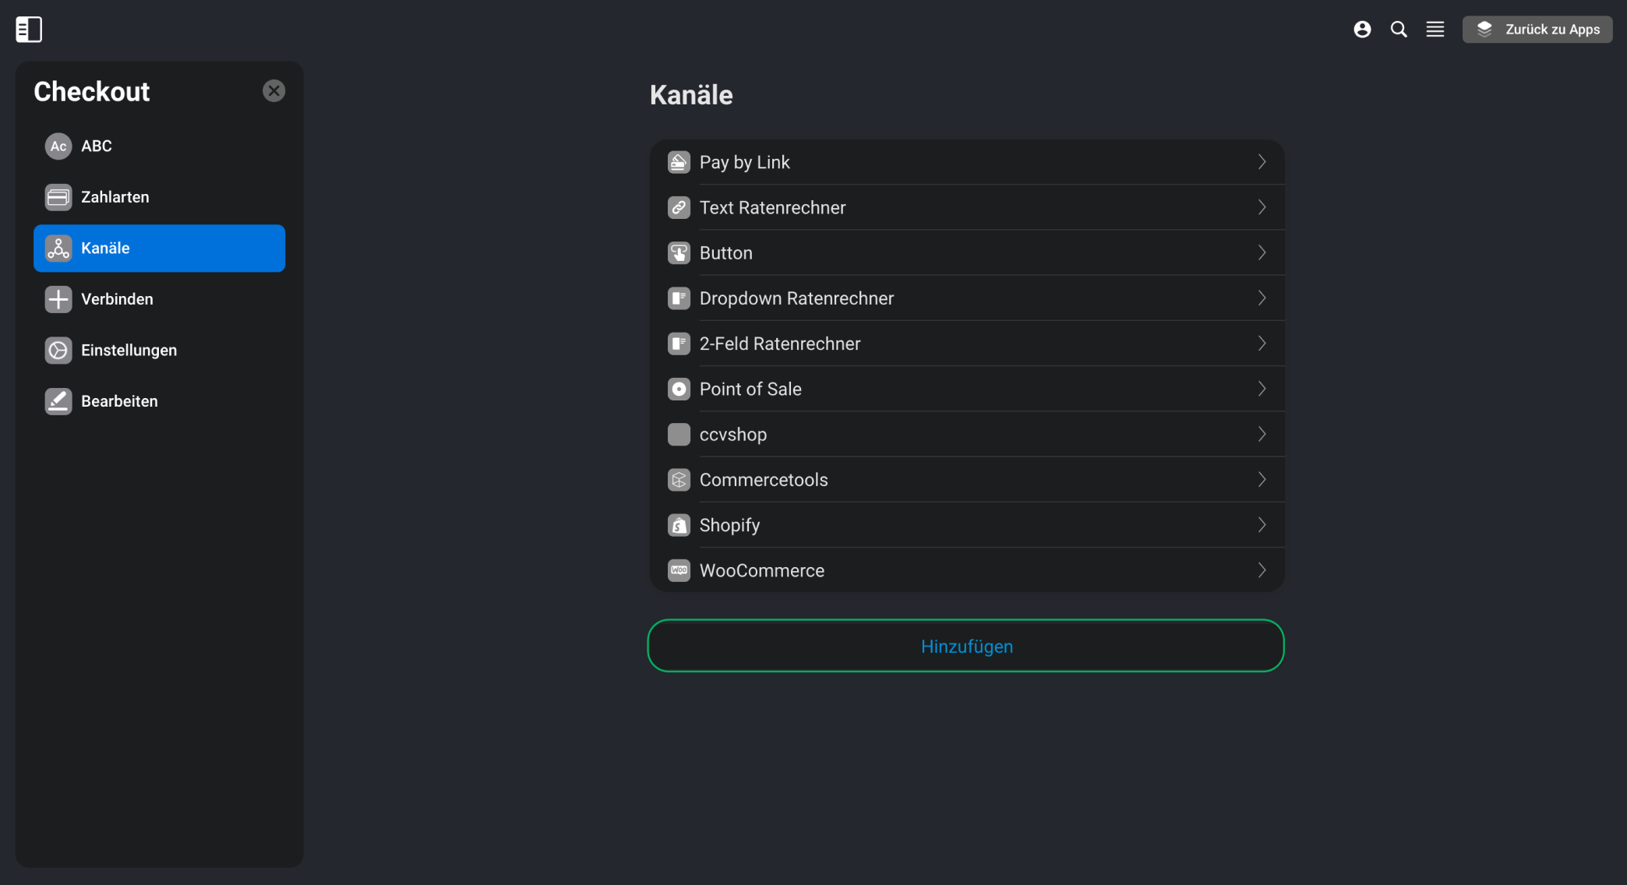Select Kanäle in sidebar

[160, 249]
